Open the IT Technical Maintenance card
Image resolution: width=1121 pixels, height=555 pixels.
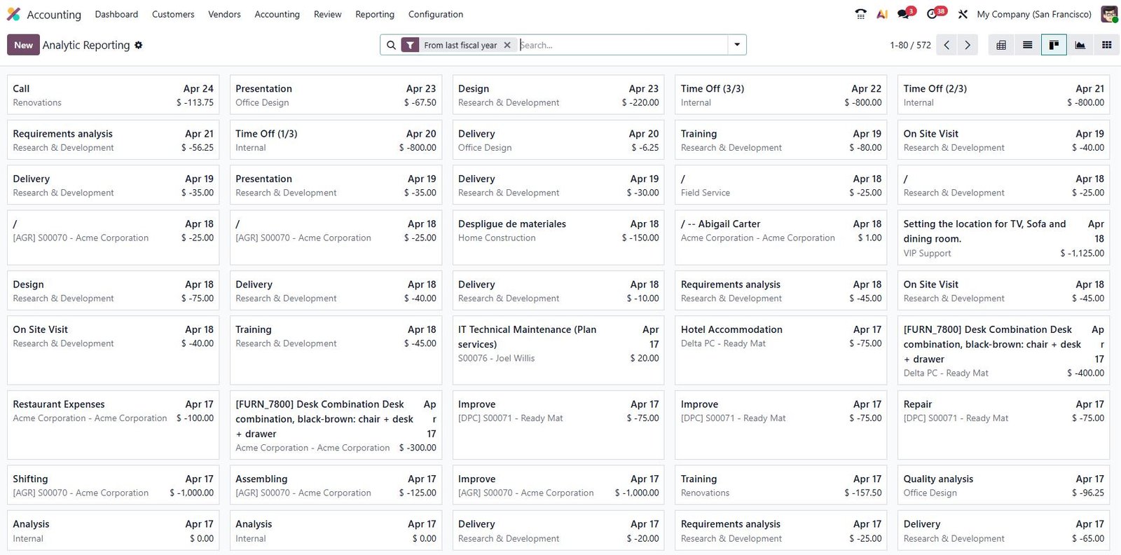click(558, 350)
